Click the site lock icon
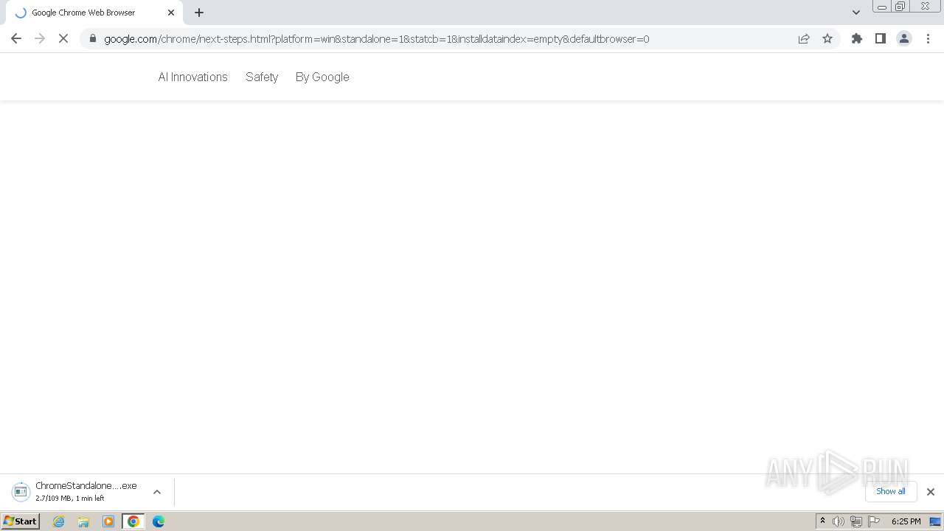The height and width of the screenshot is (531, 944). click(x=92, y=38)
